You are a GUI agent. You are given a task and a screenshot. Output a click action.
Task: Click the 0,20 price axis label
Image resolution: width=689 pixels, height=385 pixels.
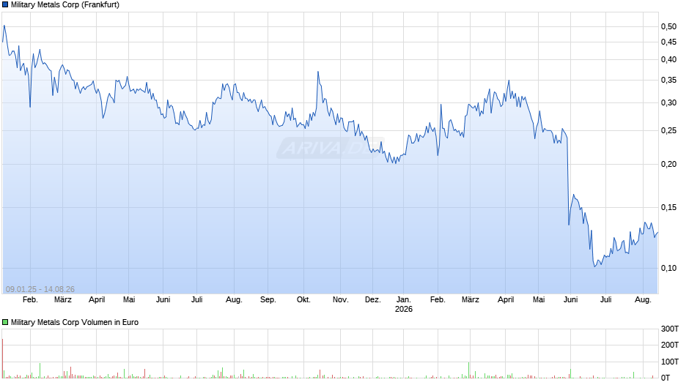[668, 164]
